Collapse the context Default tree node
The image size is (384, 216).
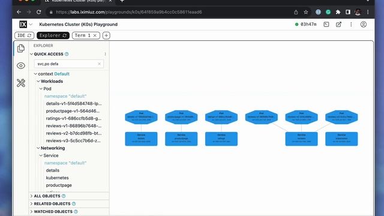tap(35, 74)
